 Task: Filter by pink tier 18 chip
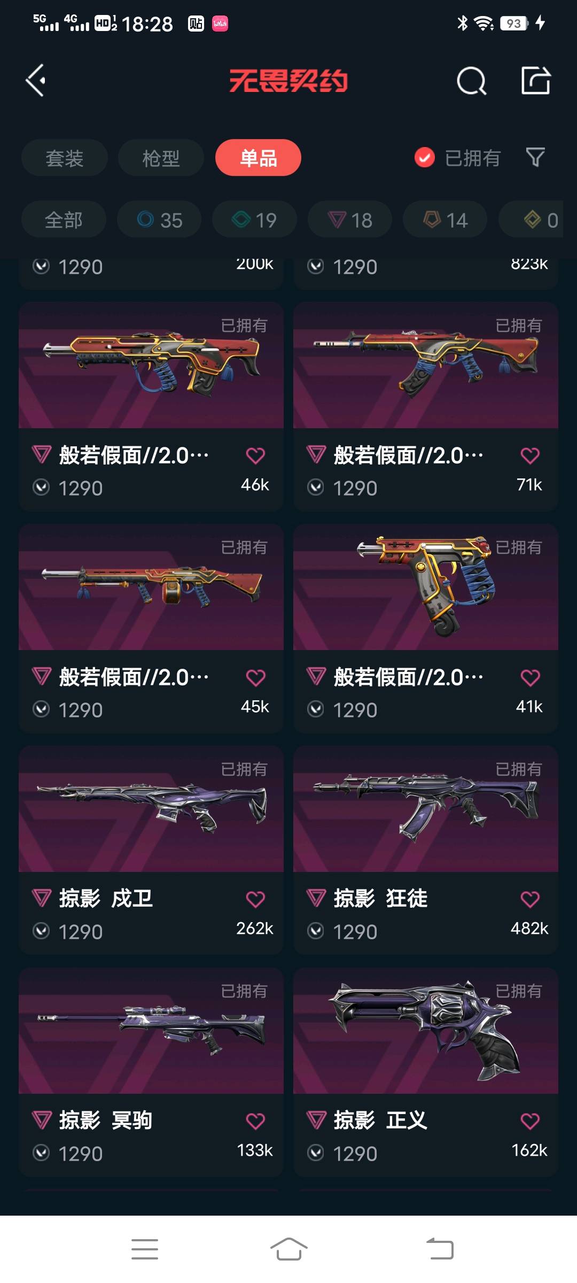[x=350, y=219]
